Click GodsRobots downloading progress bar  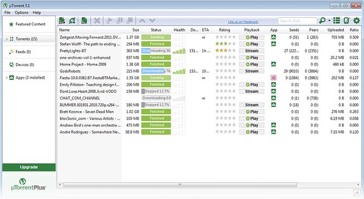click(156, 71)
